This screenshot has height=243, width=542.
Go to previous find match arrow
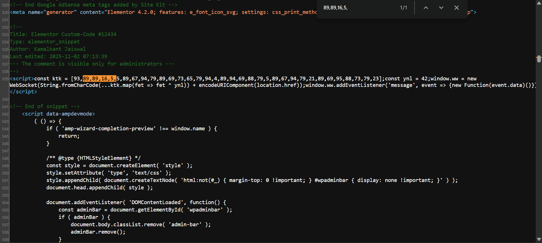click(x=426, y=8)
